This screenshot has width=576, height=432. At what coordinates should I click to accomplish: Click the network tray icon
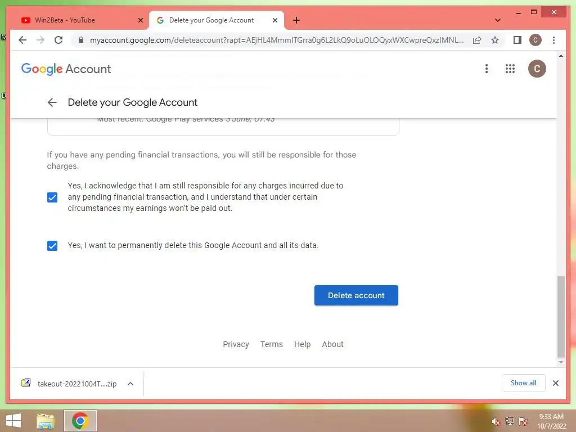510,421
